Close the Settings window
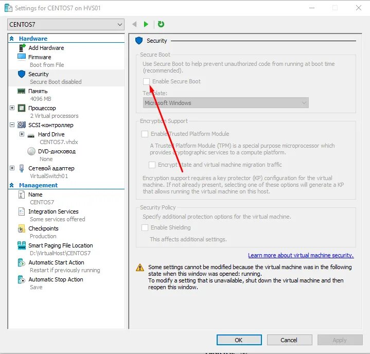 tap(359, 8)
